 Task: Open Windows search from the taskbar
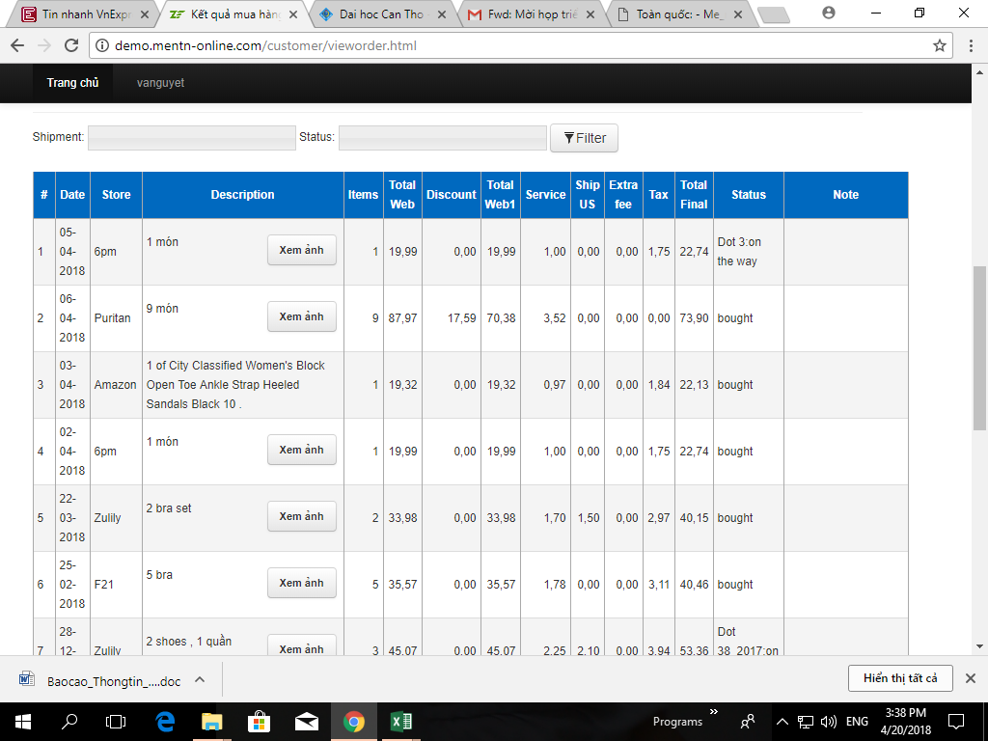click(x=69, y=722)
